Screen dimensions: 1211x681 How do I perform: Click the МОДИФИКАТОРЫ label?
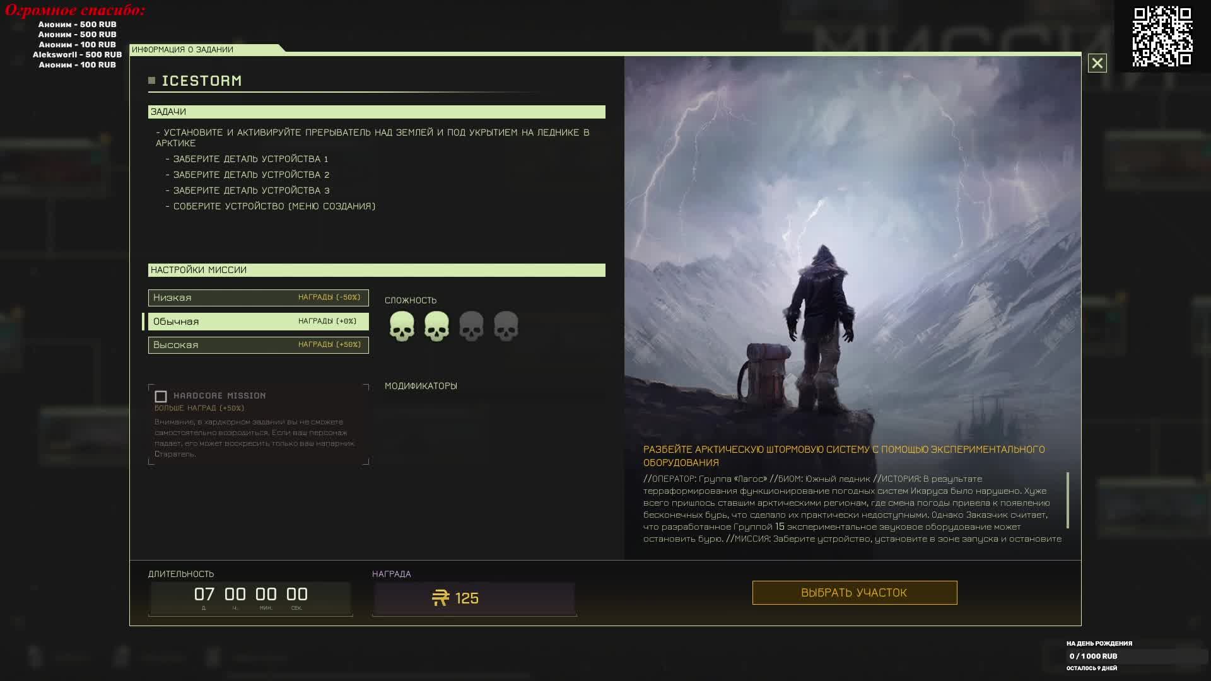pyautogui.click(x=421, y=386)
